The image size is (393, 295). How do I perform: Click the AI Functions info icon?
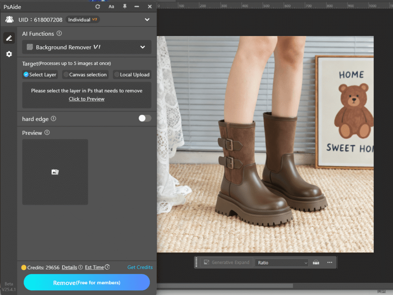click(x=59, y=34)
